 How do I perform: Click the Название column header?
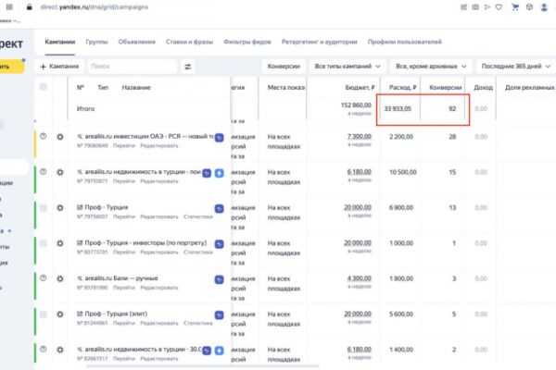click(136, 88)
